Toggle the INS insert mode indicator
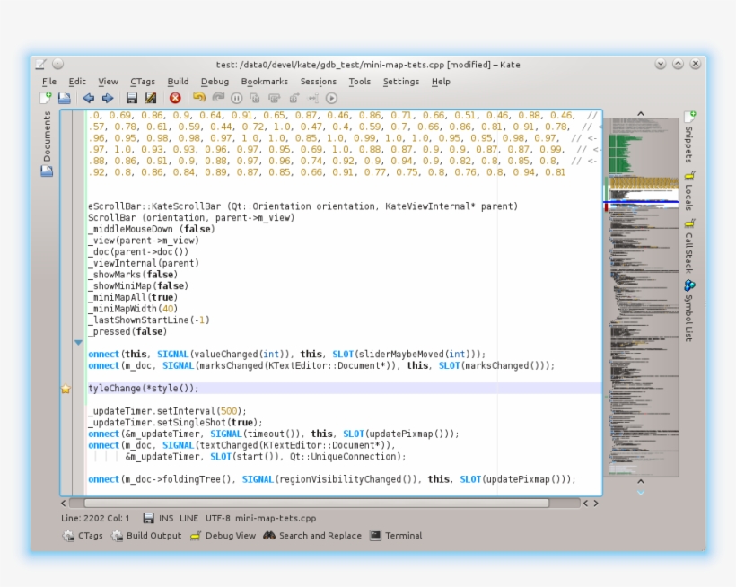The image size is (736, 587). [x=166, y=519]
